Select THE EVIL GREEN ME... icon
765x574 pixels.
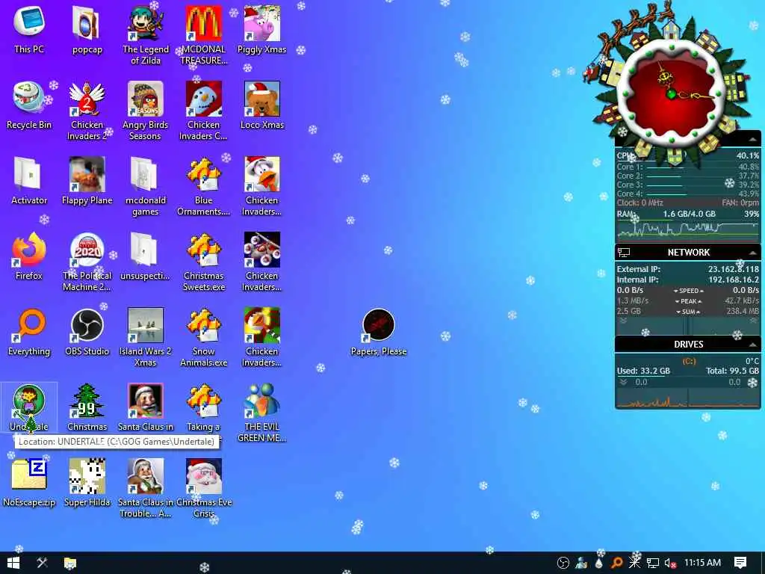pos(262,413)
